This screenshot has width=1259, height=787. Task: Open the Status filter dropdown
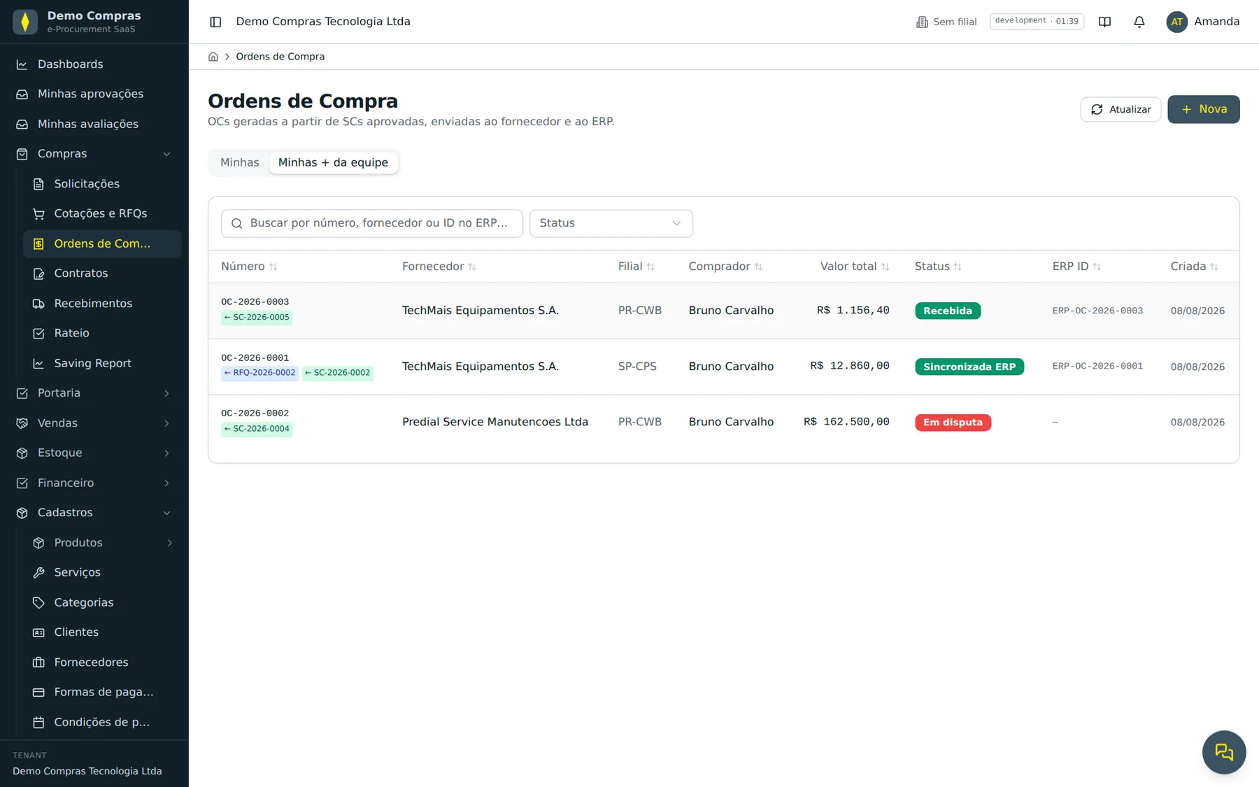(611, 223)
